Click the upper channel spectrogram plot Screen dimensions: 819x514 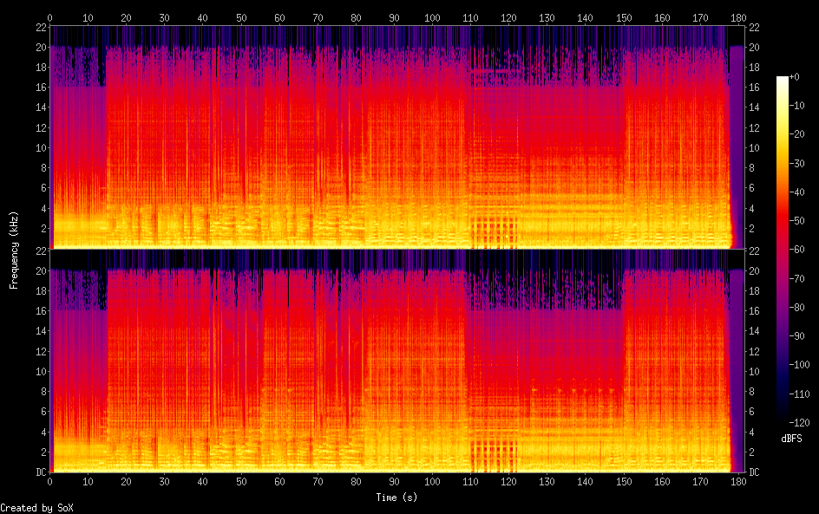[397, 137]
